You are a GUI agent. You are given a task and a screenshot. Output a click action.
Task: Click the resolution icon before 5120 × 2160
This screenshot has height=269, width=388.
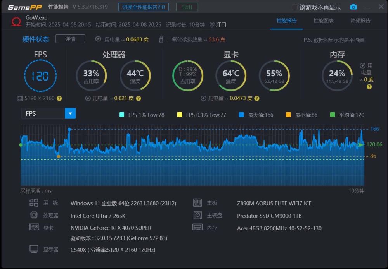pos(20,98)
